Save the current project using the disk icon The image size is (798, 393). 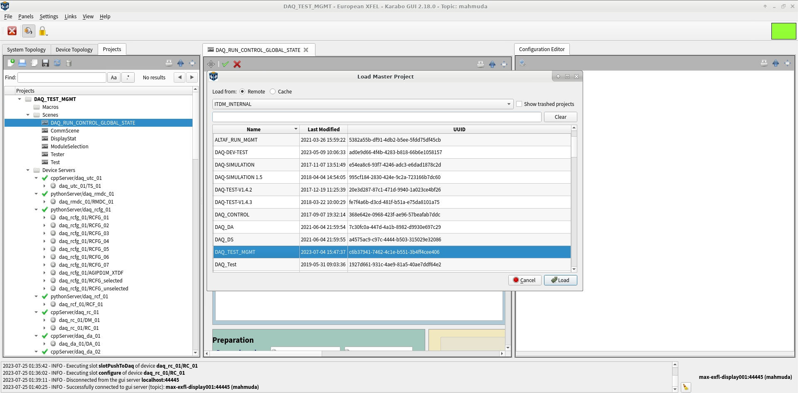point(45,63)
